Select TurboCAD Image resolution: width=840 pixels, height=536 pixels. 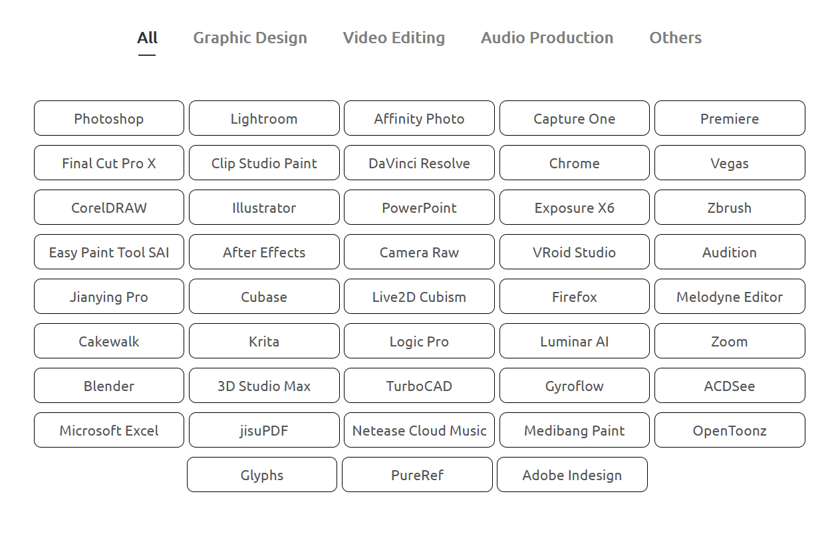[x=419, y=386]
